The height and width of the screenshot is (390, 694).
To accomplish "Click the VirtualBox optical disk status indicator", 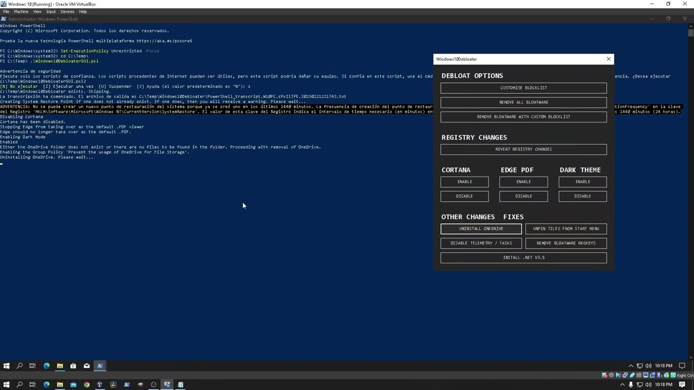I will 611,375.
